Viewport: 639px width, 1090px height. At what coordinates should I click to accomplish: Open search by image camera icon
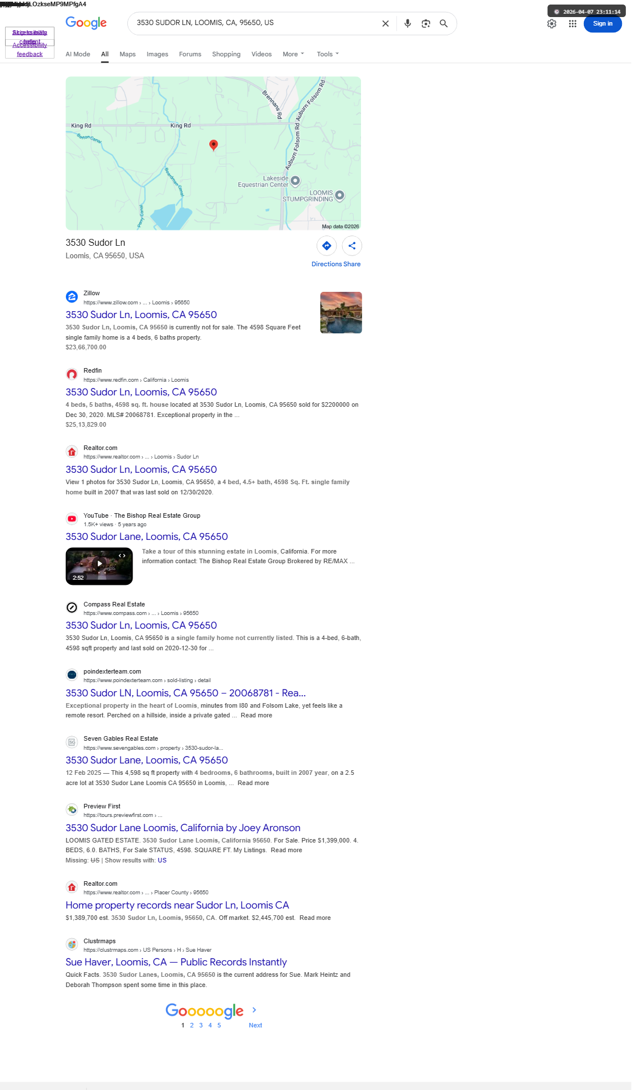pyautogui.click(x=426, y=23)
